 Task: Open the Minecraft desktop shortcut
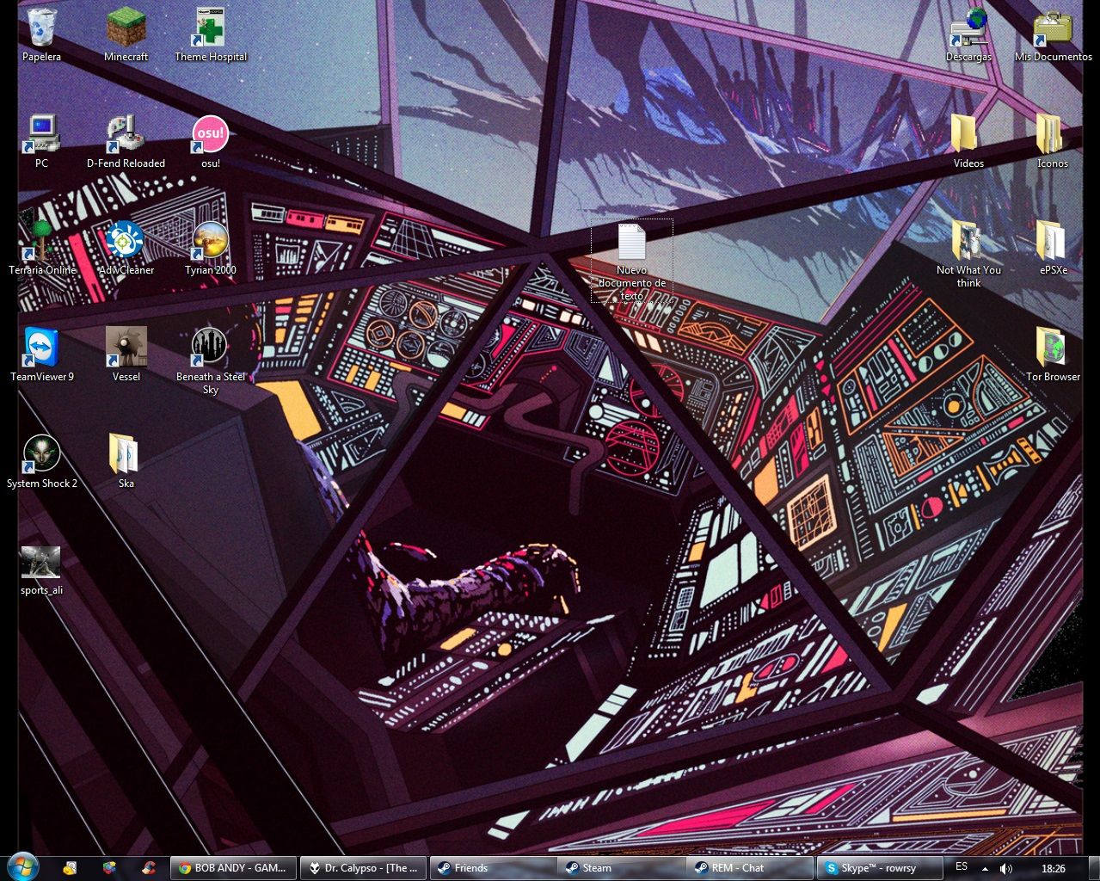click(x=126, y=30)
